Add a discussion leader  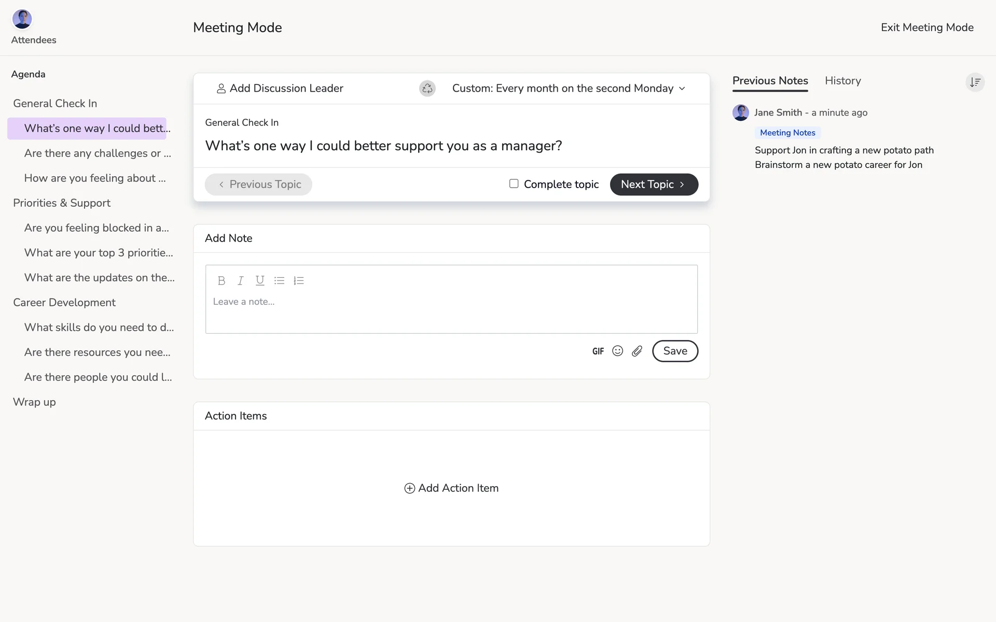pyautogui.click(x=280, y=89)
